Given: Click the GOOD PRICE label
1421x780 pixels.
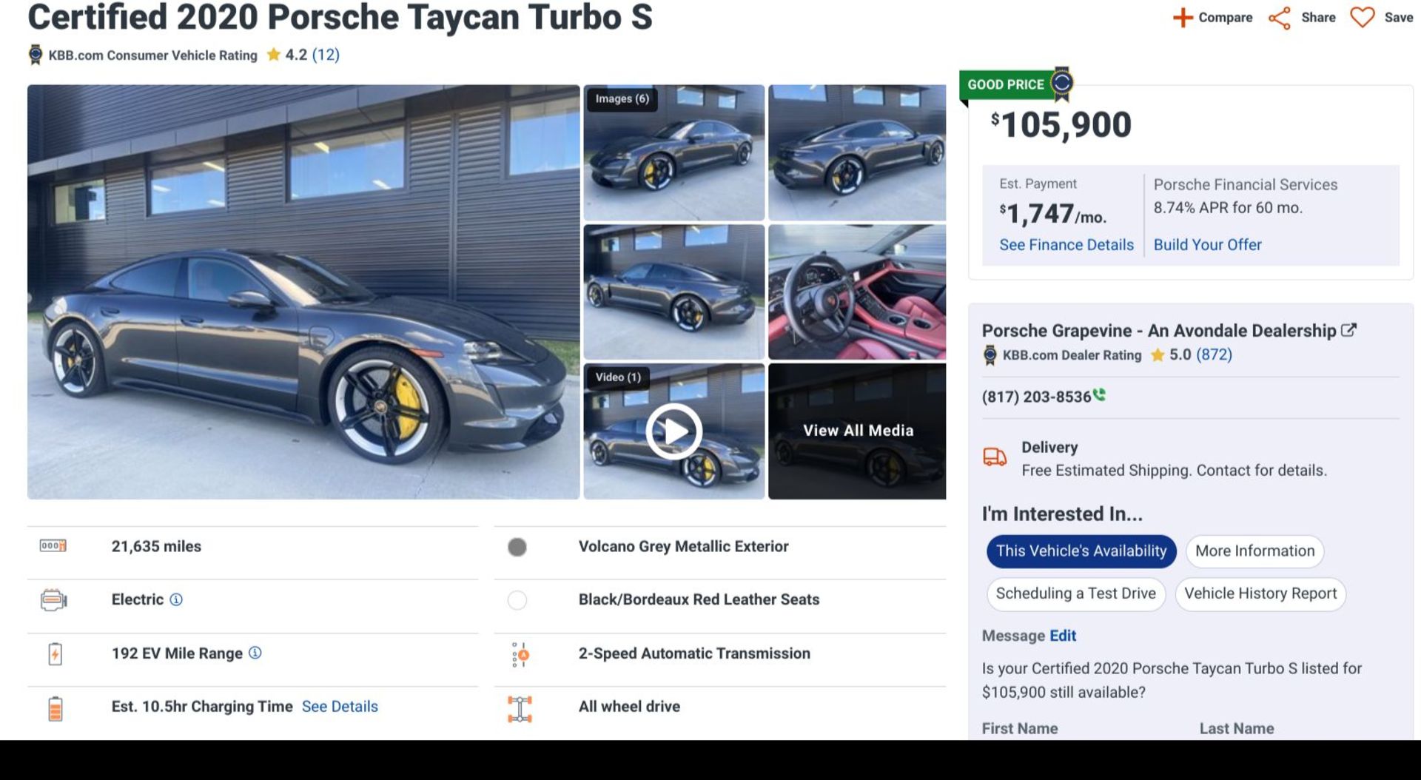Looking at the screenshot, I should [x=1005, y=84].
